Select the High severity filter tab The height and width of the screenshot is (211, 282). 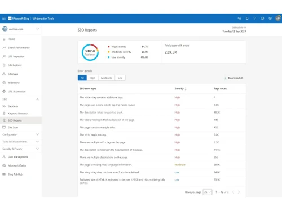92,78
